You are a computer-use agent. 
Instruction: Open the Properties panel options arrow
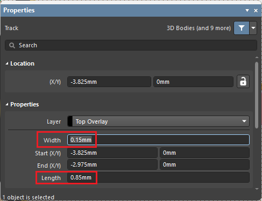[x=247, y=10]
